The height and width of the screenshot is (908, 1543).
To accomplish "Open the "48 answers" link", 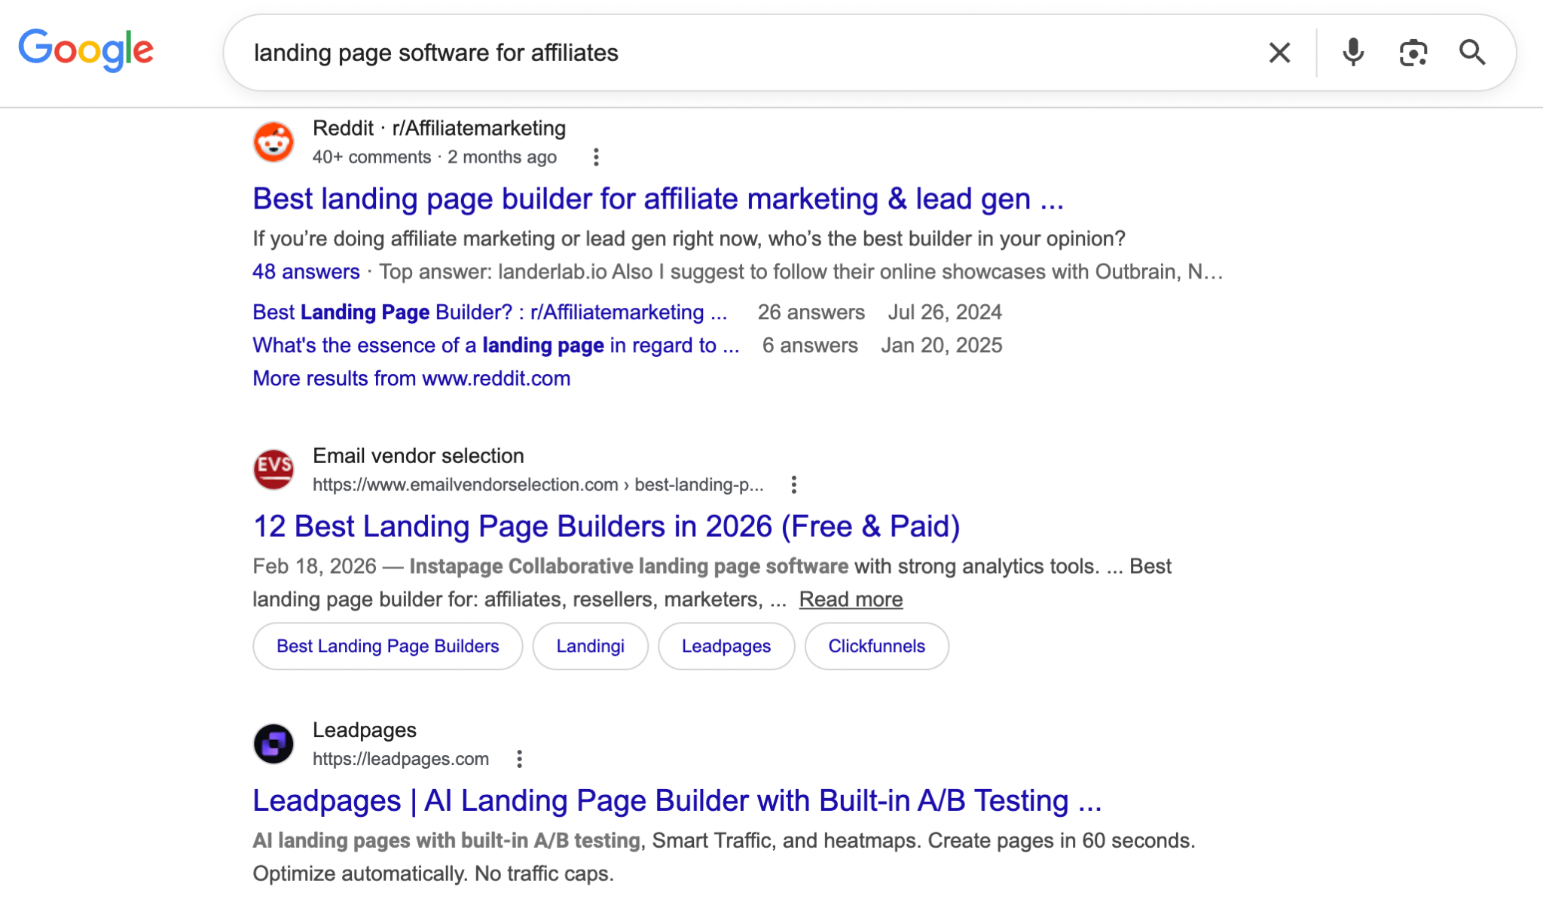I will click(306, 271).
